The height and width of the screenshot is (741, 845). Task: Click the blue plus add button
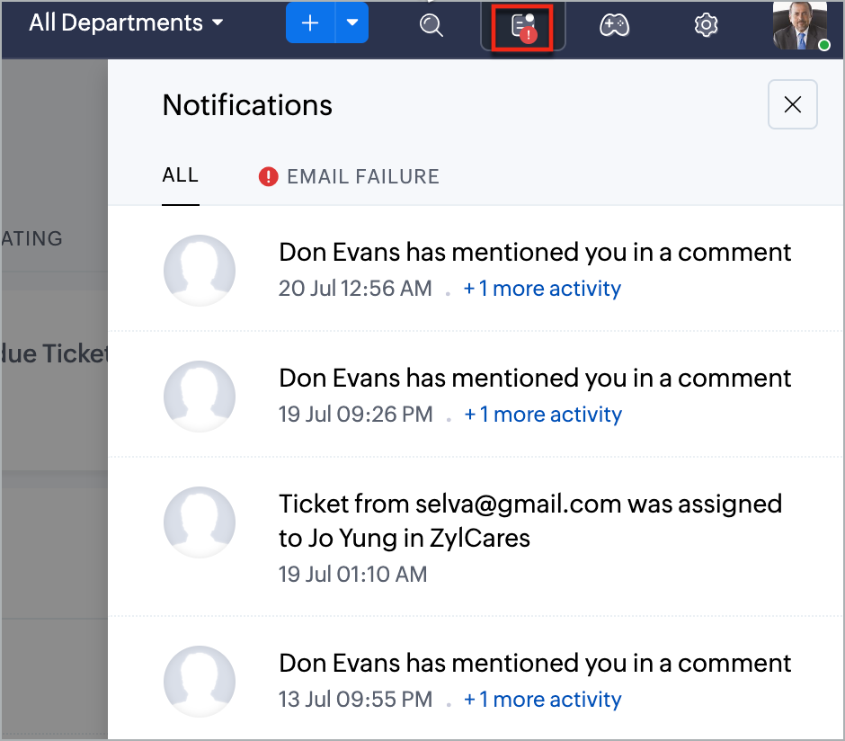coord(310,22)
